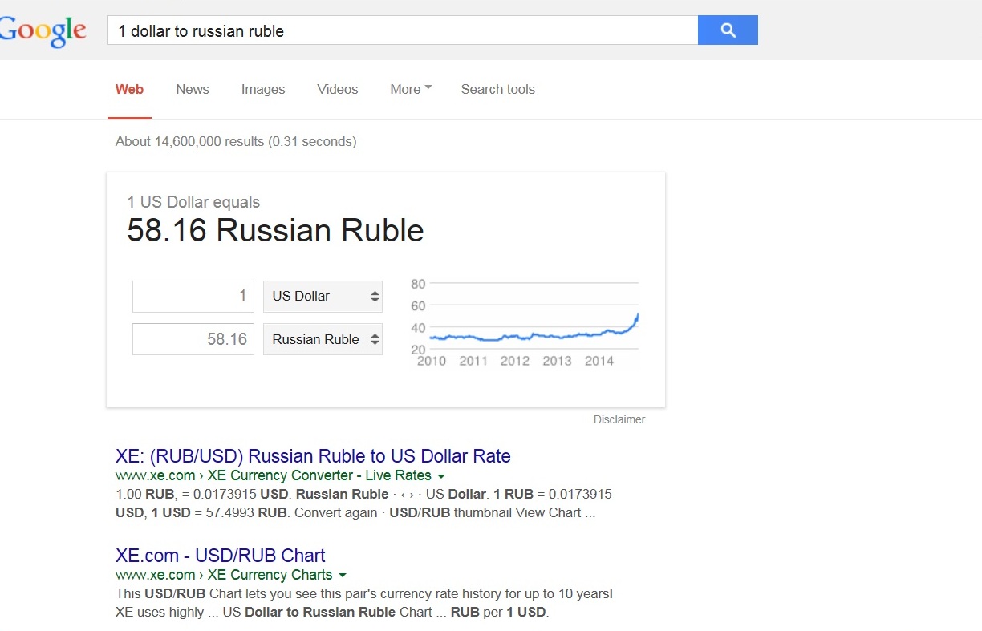Open Search tools options
The image size is (982, 631).
[497, 89]
